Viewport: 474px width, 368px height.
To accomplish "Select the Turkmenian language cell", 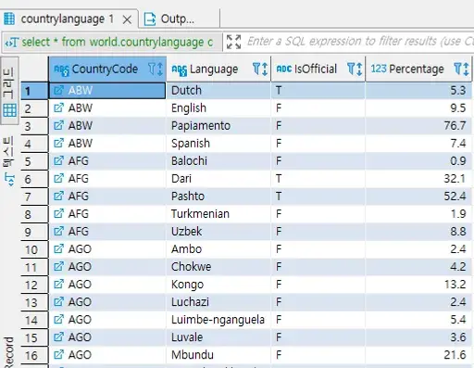I will pos(218,213).
